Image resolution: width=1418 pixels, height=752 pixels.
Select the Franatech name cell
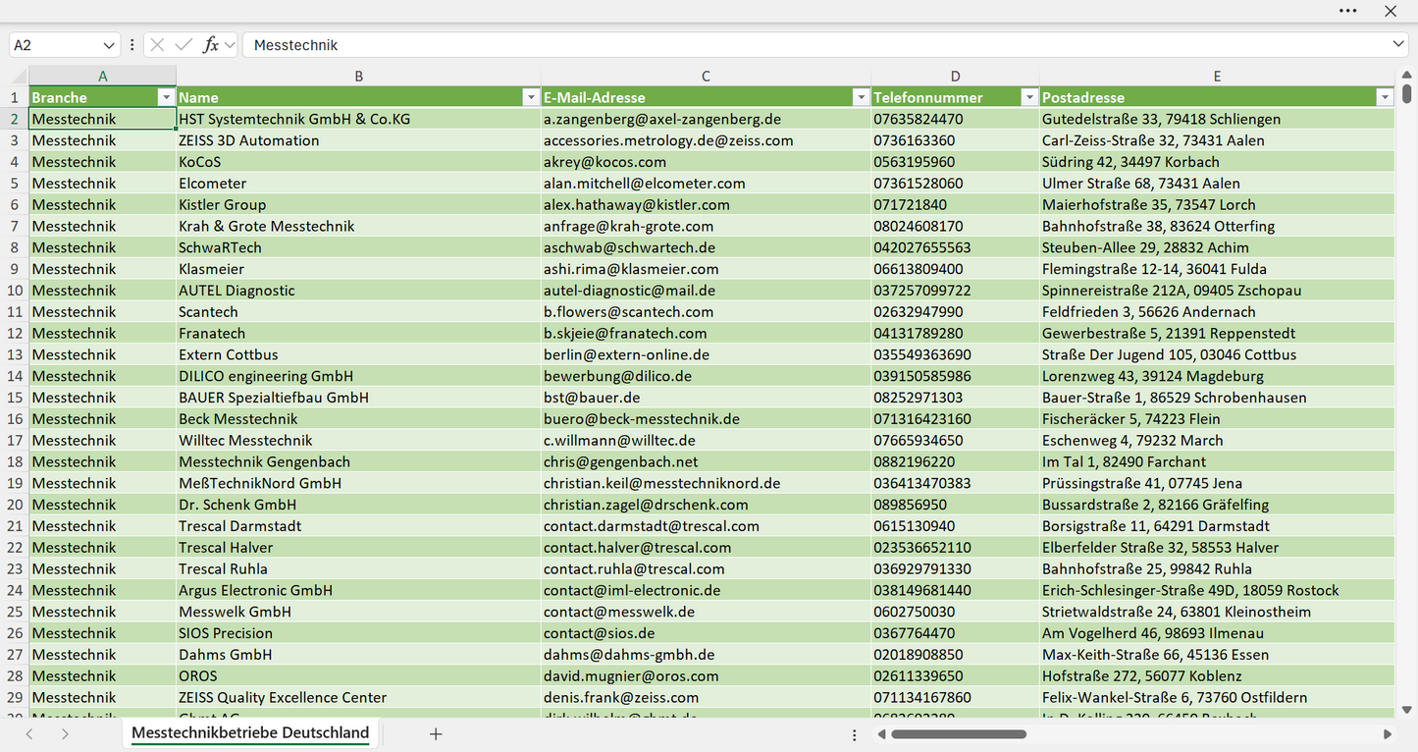(359, 333)
